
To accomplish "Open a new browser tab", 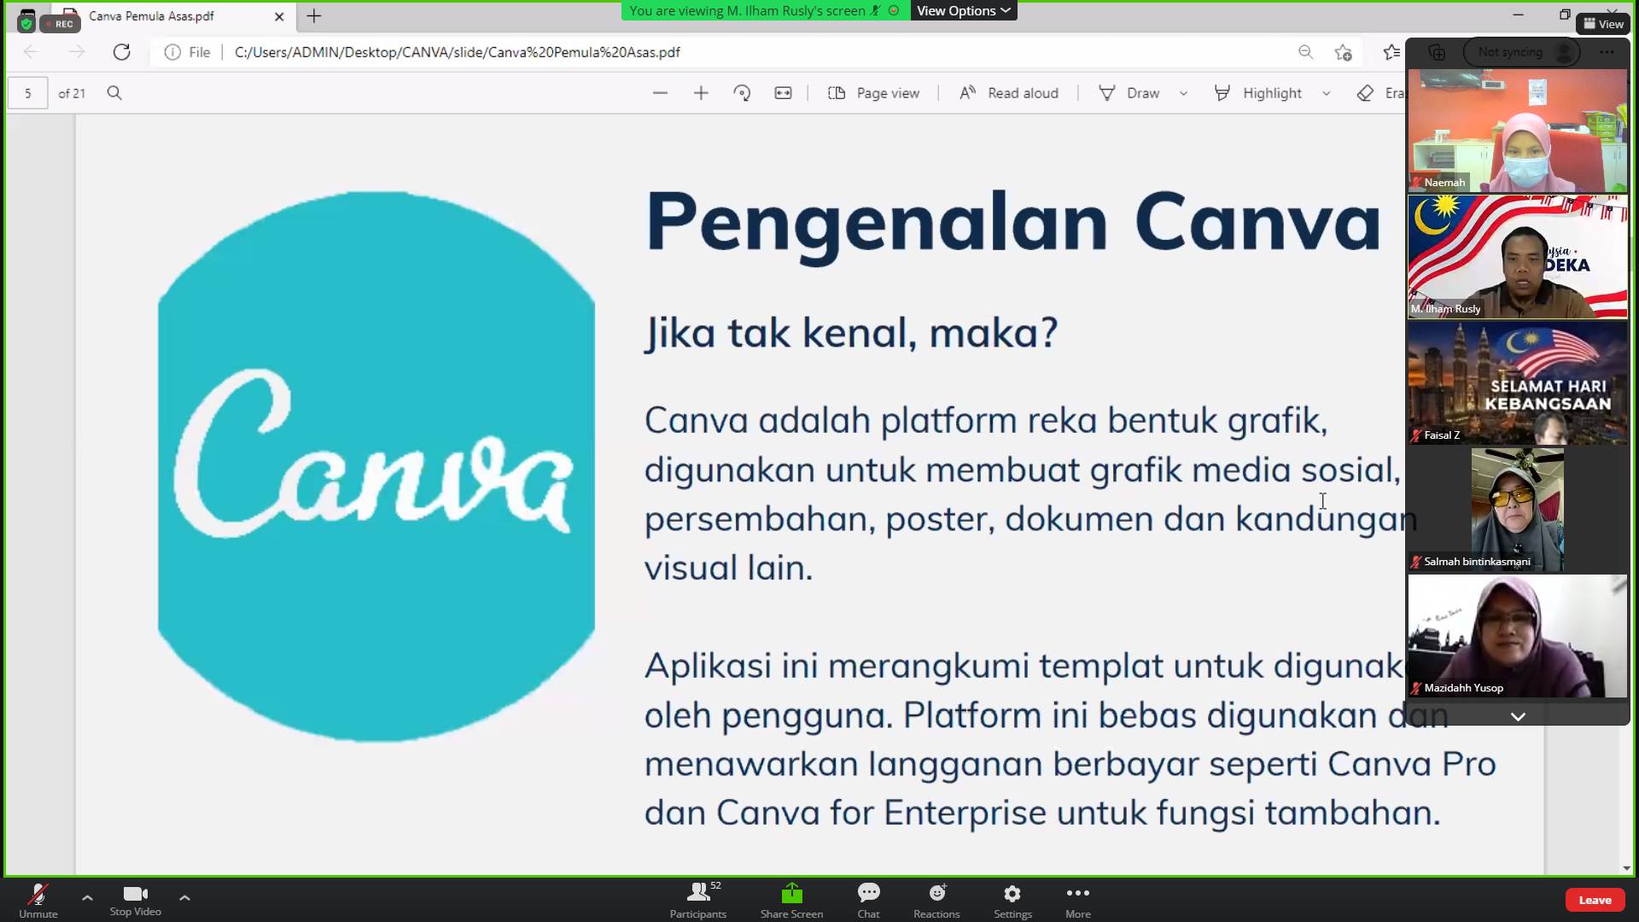I will tap(314, 16).
